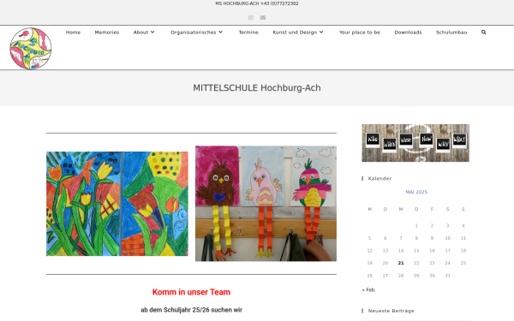The width and height of the screenshot is (514, 321).
Task: Click the school phone number text
Action: click(279, 3)
